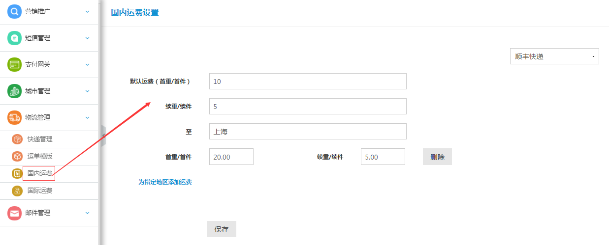Click the 删除 button for 上海 row
609x245 pixels.
[437, 157]
